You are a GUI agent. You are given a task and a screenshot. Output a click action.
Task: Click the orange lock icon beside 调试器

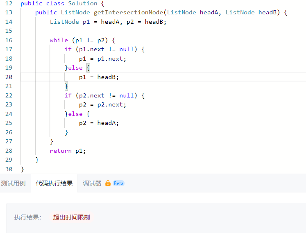click(108, 183)
